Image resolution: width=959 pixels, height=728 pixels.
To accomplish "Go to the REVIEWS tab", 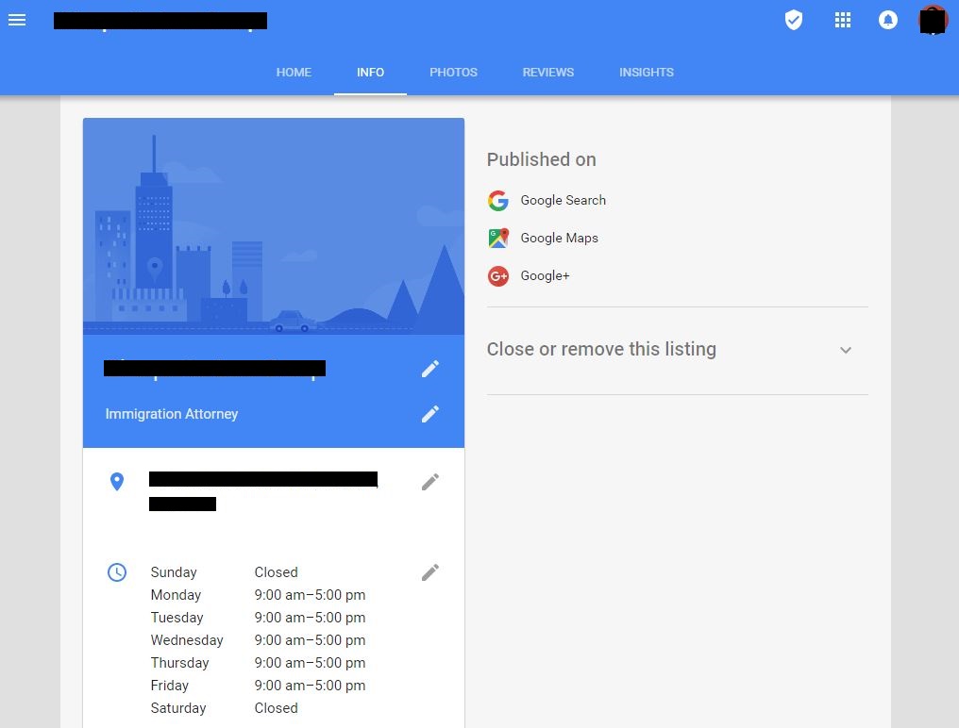I will pos(548,72).
